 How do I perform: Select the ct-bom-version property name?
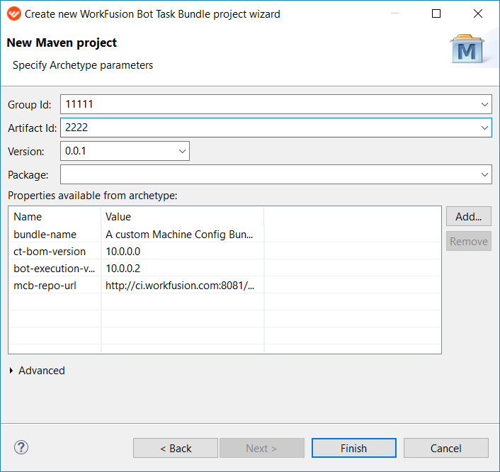click(50, 252)
